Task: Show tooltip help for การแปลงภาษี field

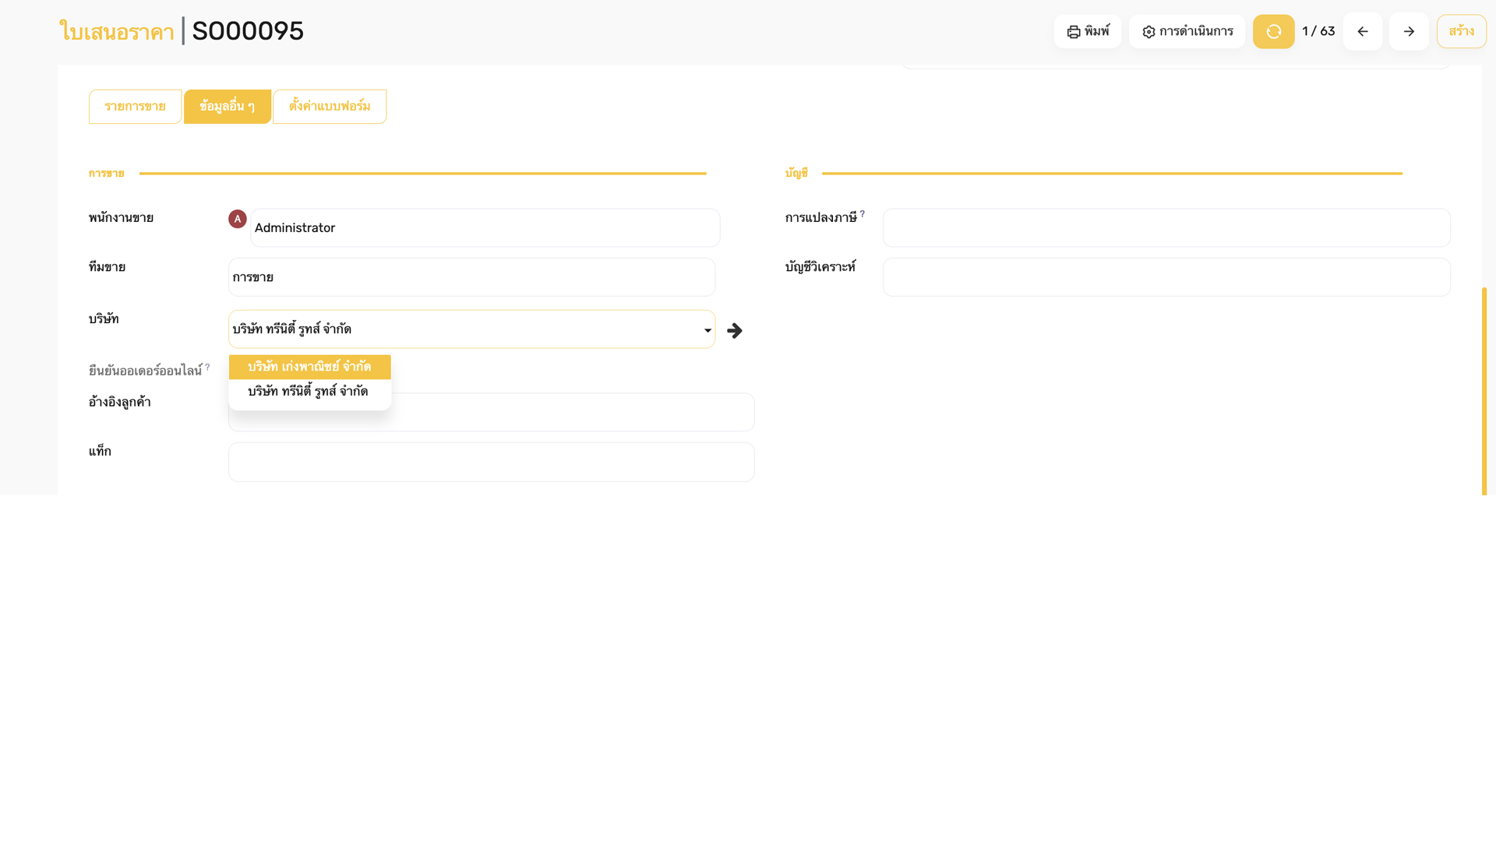Action: tap(865, 213)
